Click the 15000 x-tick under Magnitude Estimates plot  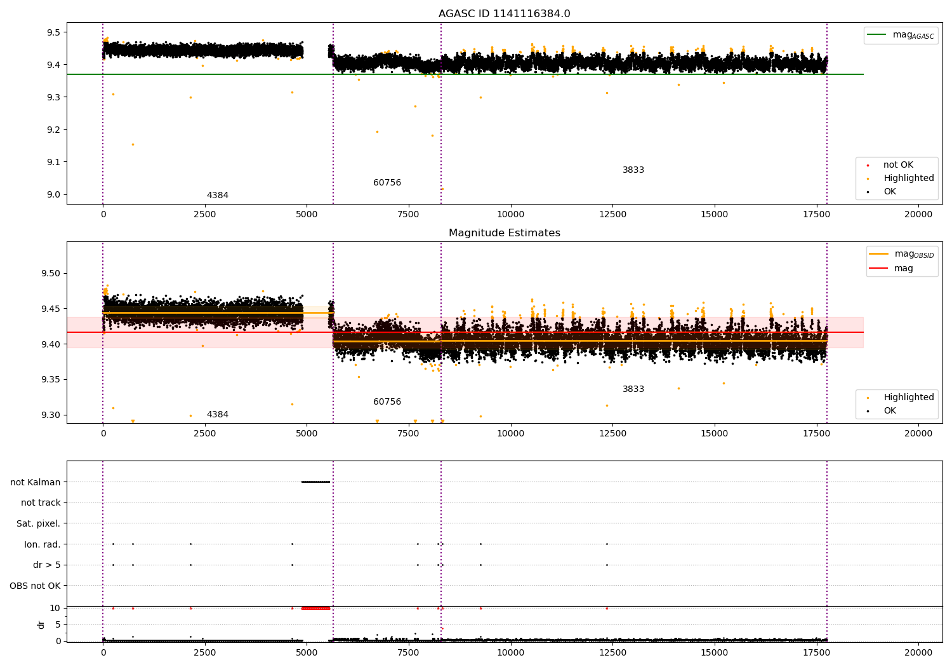tap(715, 434)
